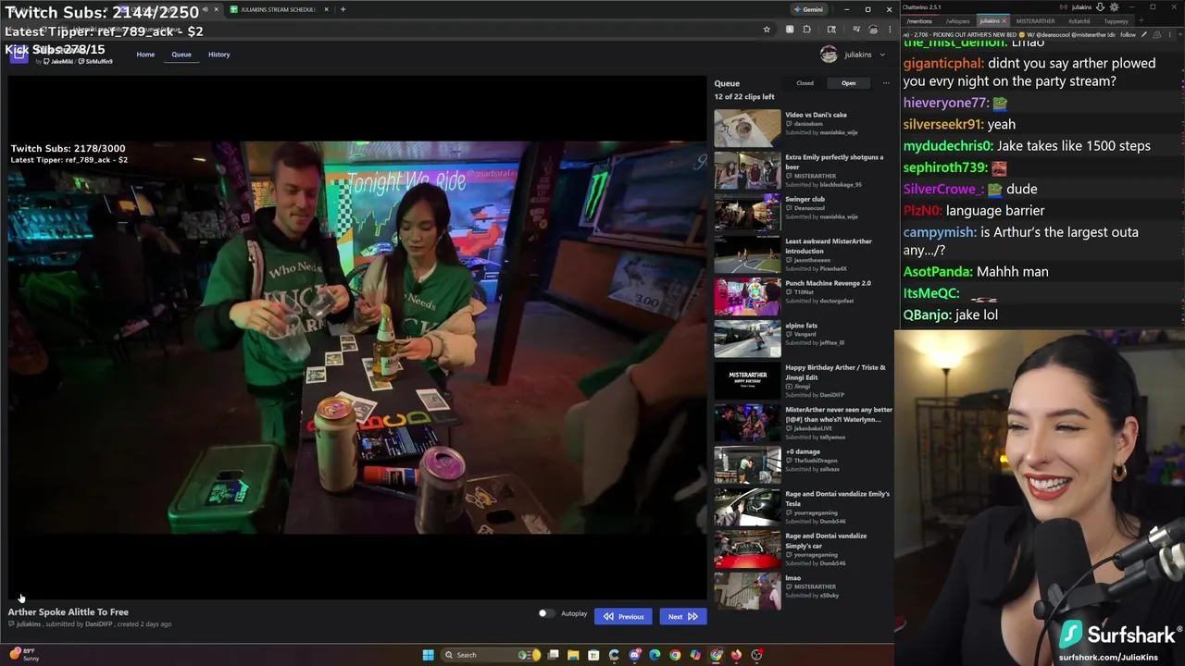Open the History nav tab

click(219, 54)
